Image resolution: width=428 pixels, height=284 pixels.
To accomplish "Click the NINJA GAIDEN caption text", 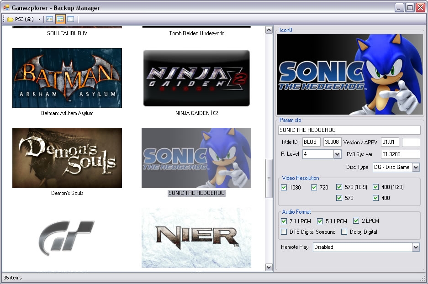I will click(197, 113).
